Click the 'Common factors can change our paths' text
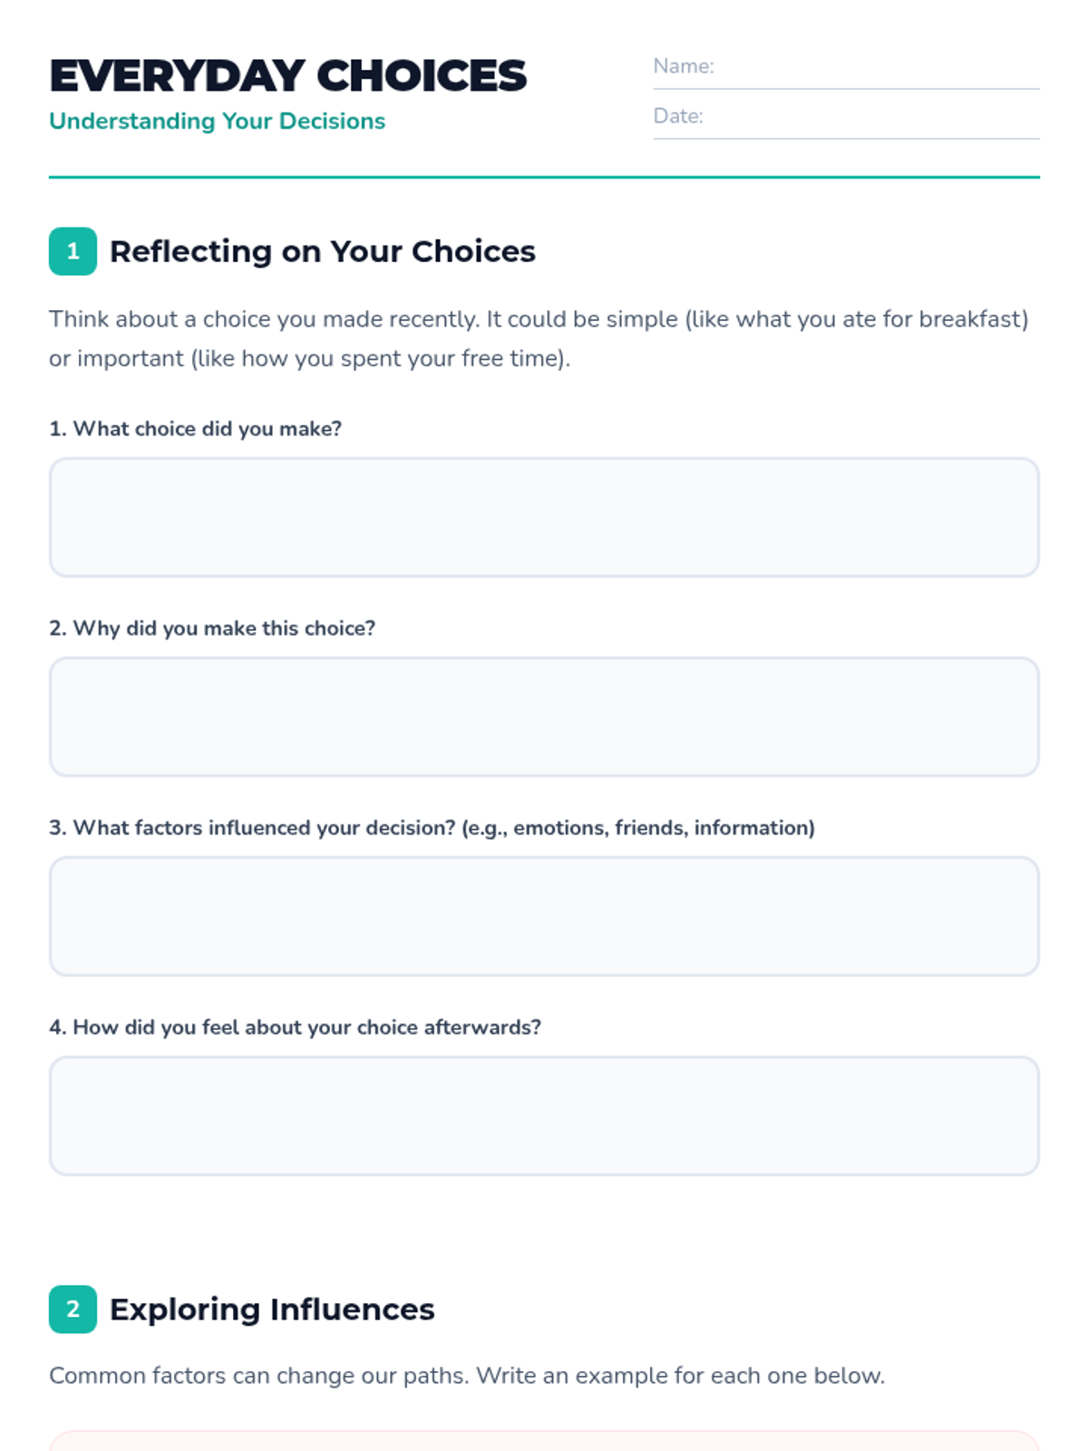 [466, 1375]
